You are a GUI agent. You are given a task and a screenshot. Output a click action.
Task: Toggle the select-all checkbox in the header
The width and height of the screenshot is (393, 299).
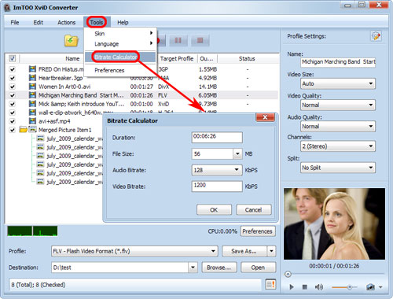click(12, 58)
